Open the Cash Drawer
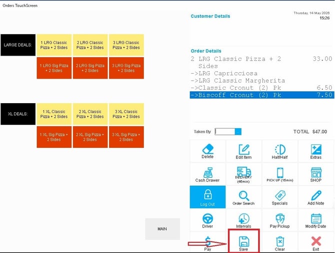Screen dimensions: 335x253 (207, 174)
